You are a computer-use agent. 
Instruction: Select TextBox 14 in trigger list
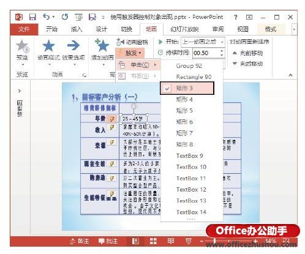[x=191, y=212]
